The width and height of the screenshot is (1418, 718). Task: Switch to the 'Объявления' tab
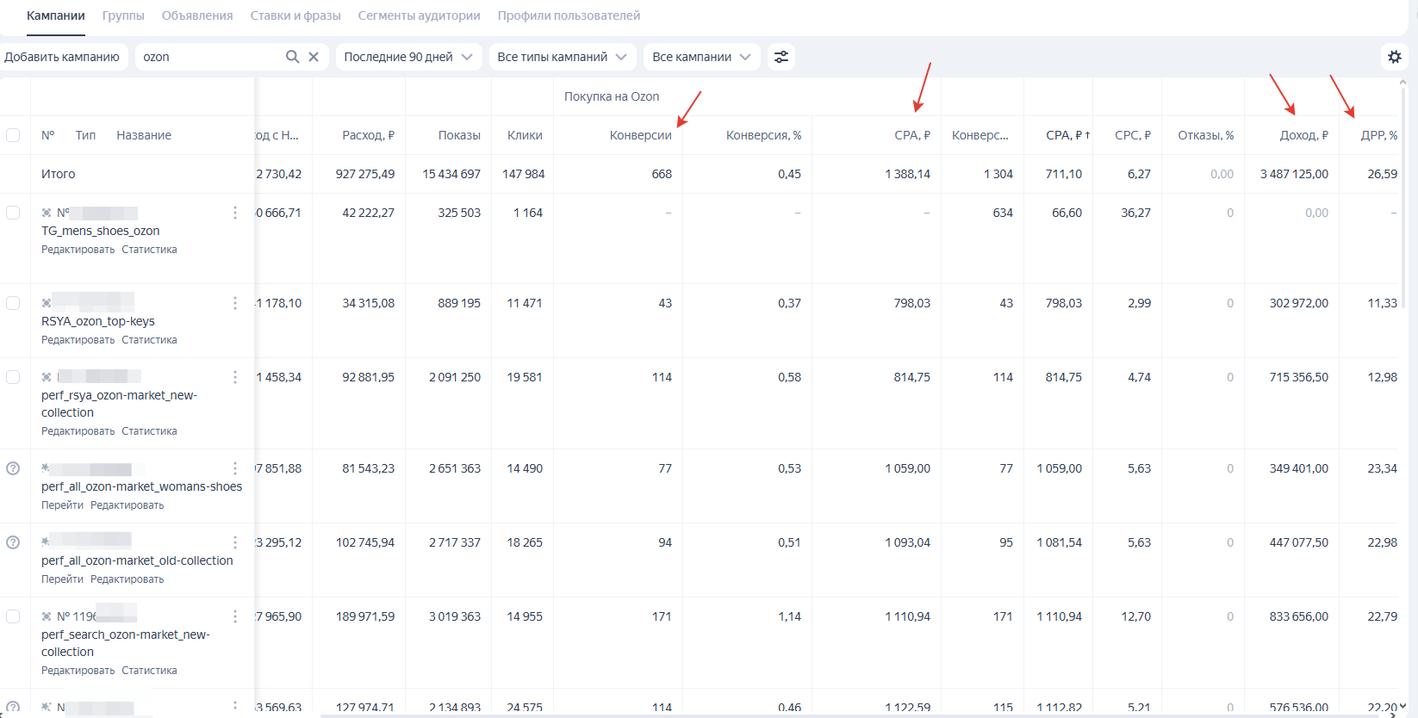(197, 15)
